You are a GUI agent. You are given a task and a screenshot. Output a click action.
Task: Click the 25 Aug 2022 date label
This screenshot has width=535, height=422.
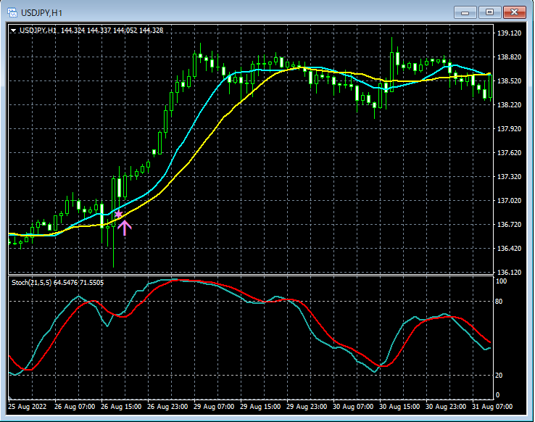pos(28,406)
